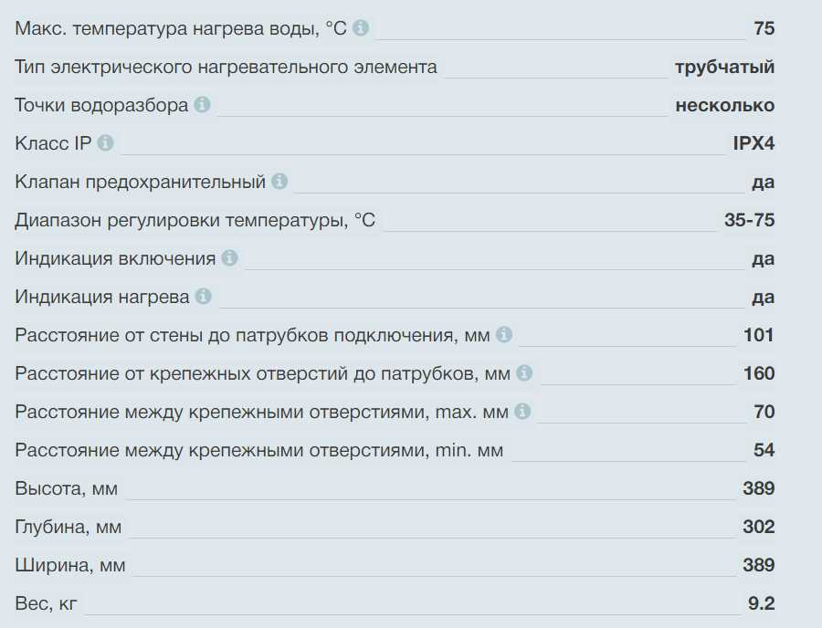Click the info icon beside Класс IP
Image resolution: width=822 pixels, height=628 pixels.
(106, 143)
